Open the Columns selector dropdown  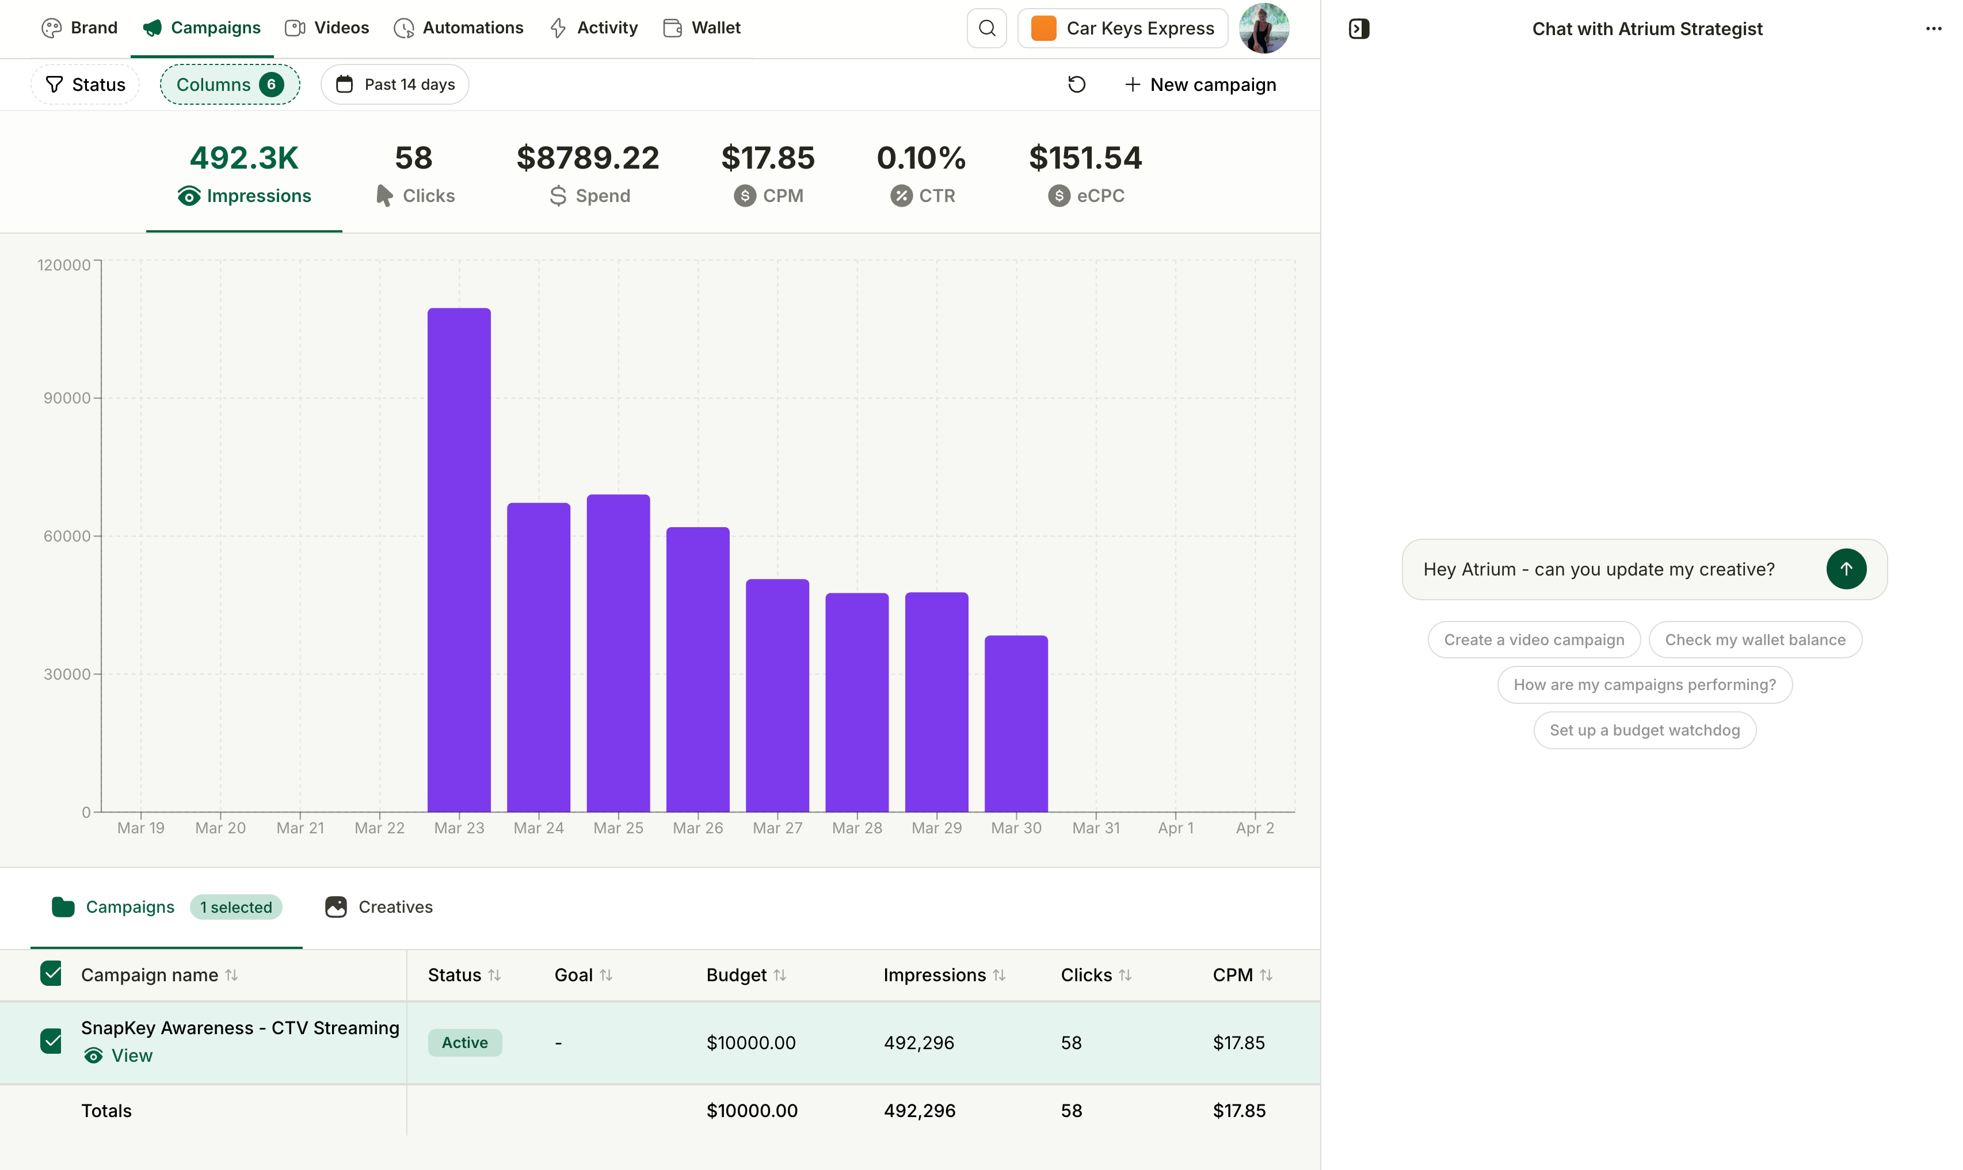tap(230, 85)
